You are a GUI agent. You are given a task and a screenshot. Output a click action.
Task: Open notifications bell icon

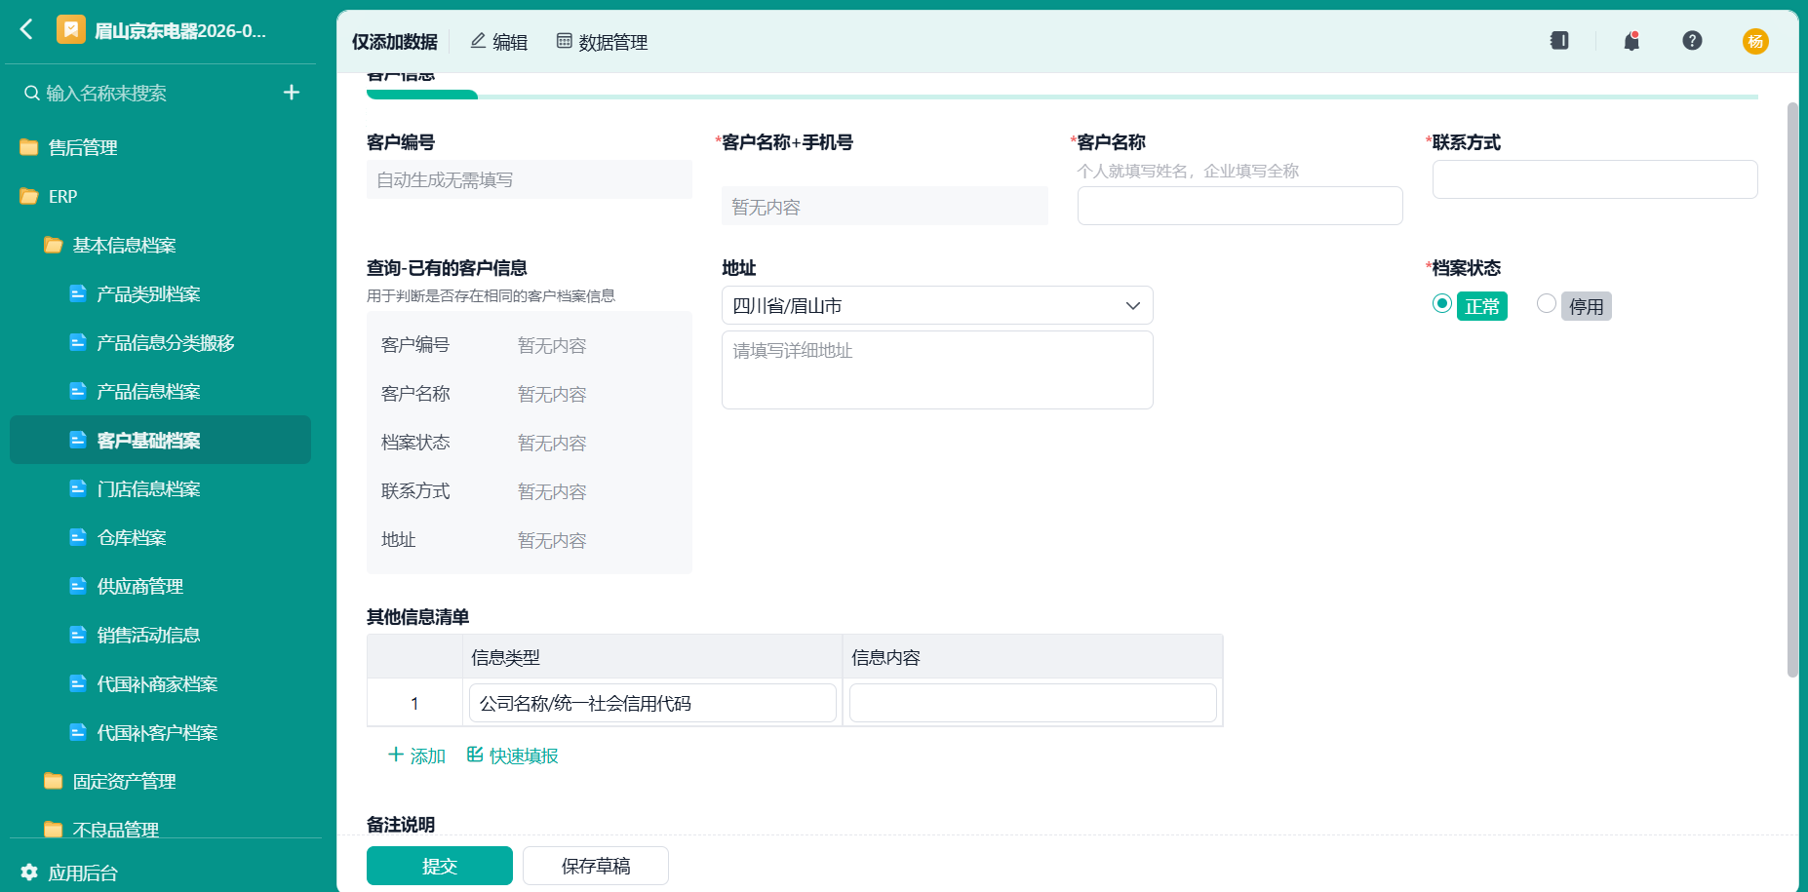pyautogui.click(x=1631, y=41)
